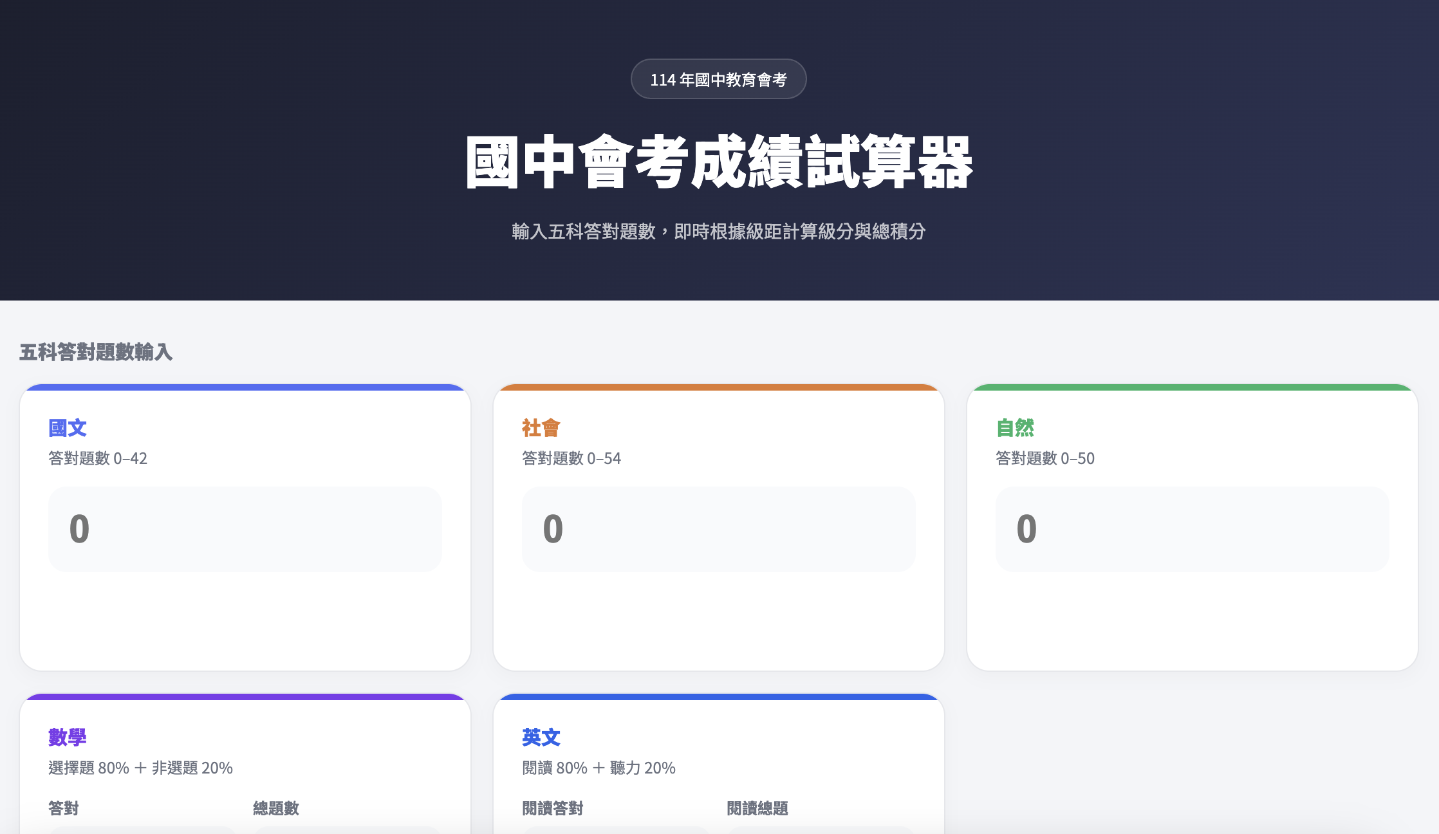Screen dimensions: 1439x834
Task: Click the 選擇題 80% + 非選題 20% text
Action: [x=140, y=768]
